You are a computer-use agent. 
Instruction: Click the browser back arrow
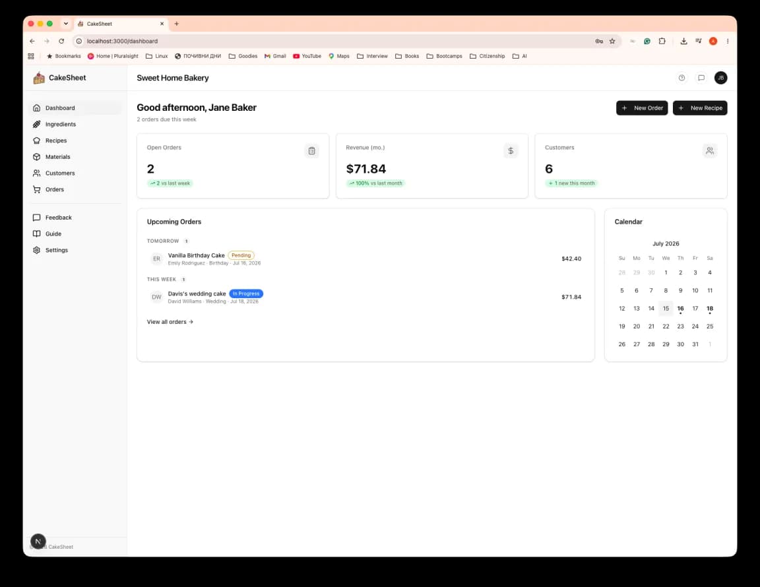32,41
